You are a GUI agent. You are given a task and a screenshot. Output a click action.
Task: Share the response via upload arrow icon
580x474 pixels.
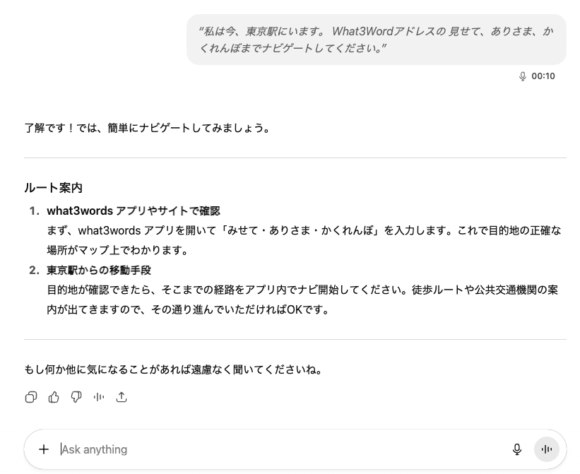[x=122, y=397]
